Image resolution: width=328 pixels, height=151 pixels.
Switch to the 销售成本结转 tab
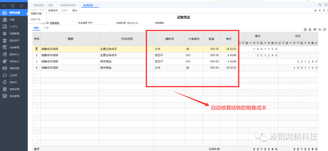point(68,5)
